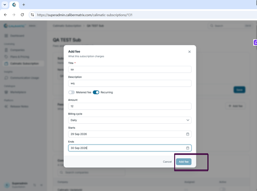Viewport: 257px width, 191px height.
Task: Open calendar picker for Ends date
Action: point(188,148)
